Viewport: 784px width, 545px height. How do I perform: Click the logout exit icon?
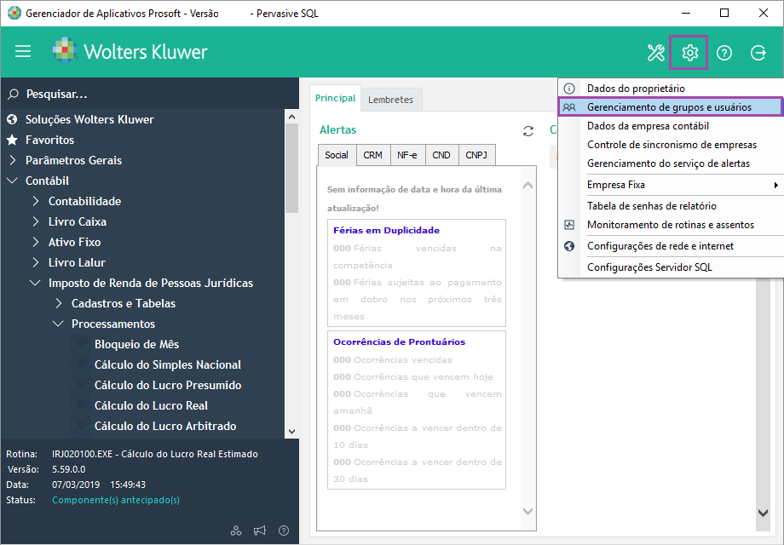[758, 53]
